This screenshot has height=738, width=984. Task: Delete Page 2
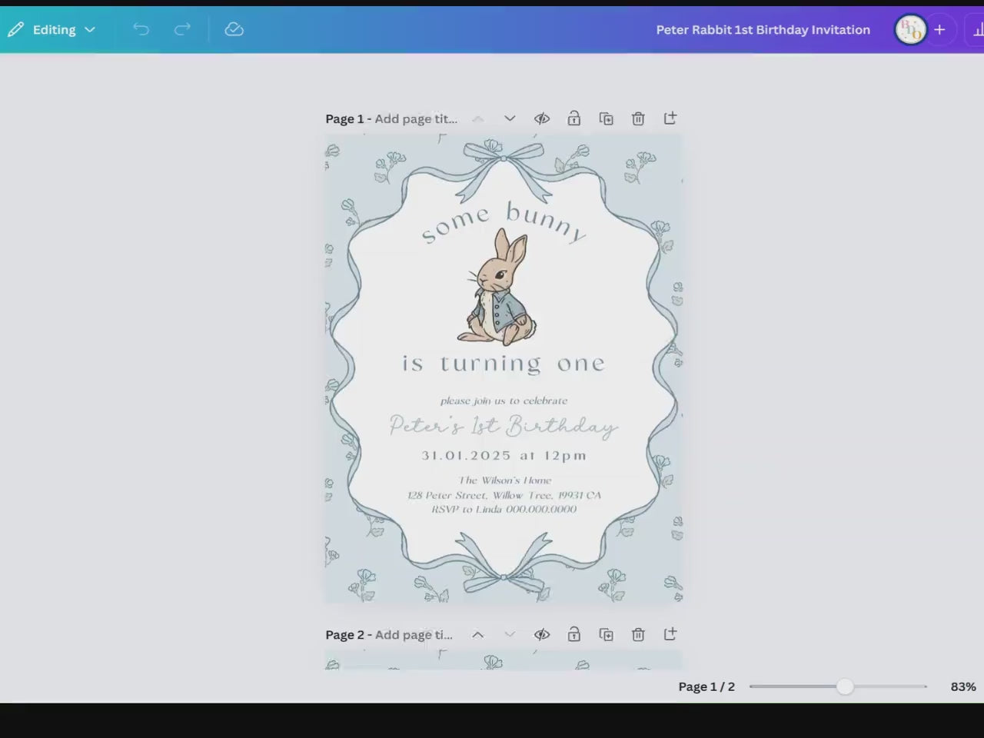[x=638, y=634]
